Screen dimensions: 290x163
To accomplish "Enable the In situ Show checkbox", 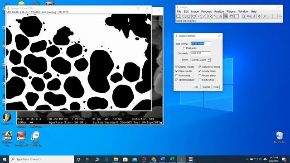I will pyautogui.click(x=200, y=80).
